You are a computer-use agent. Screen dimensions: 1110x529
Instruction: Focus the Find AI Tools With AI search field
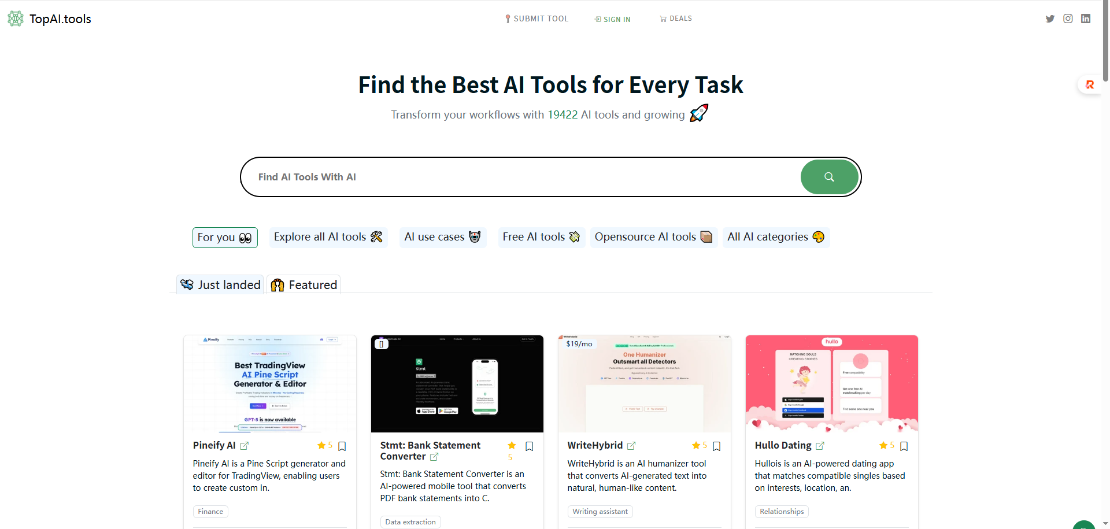point(520,177)
